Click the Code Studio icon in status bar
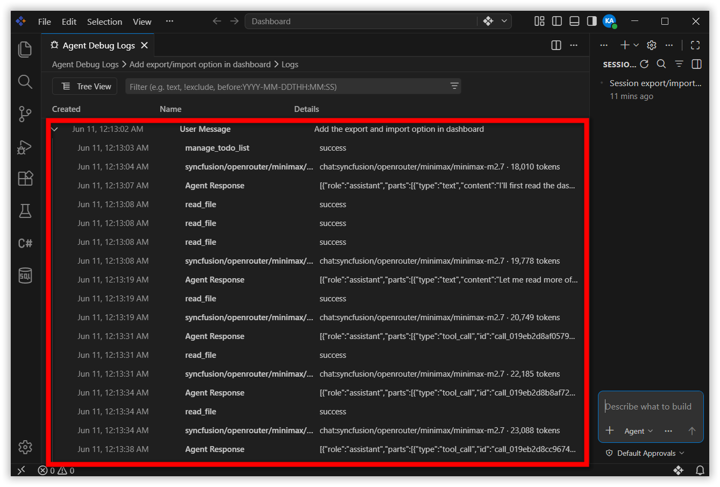Viewport: 720px width, 487px height. pyautogui.click(x=679, y=470)
